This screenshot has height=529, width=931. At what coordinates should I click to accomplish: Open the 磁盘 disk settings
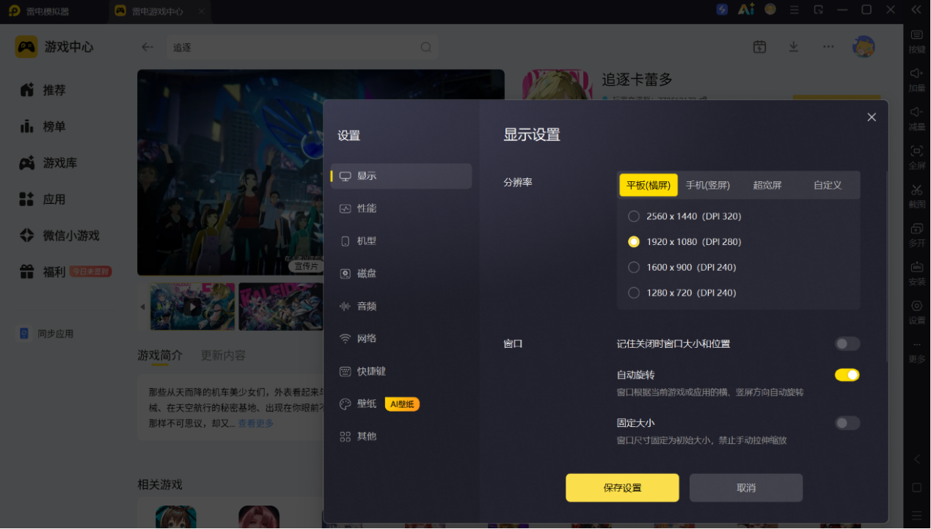401,273
